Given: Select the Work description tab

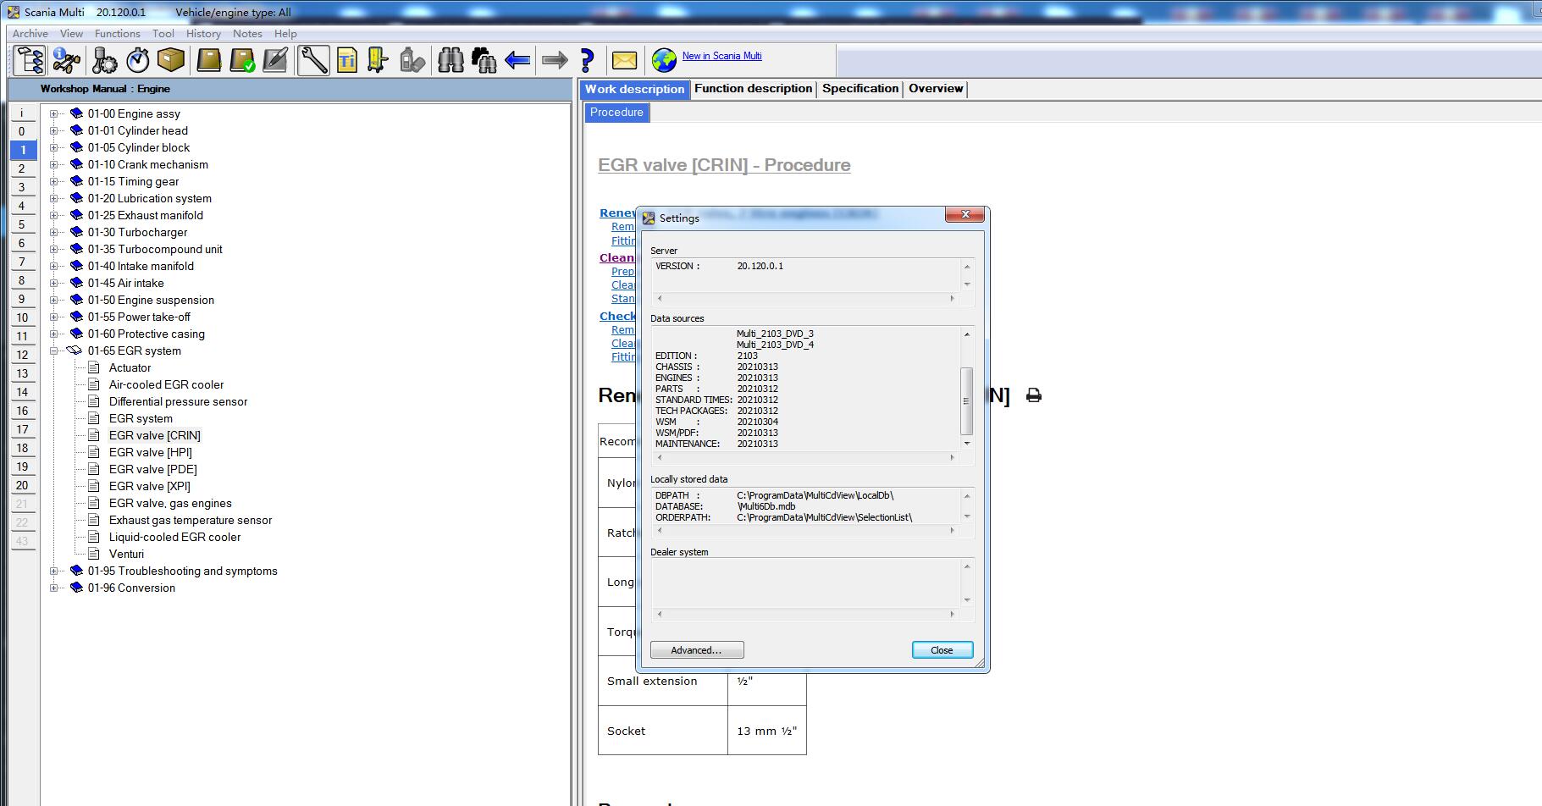Looking at the screenshot, I should (x=635, y=90).
